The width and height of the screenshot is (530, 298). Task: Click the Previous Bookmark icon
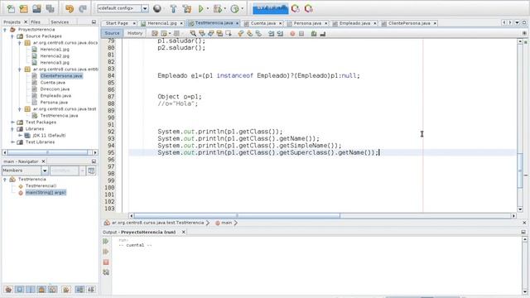tap(241, 33)
